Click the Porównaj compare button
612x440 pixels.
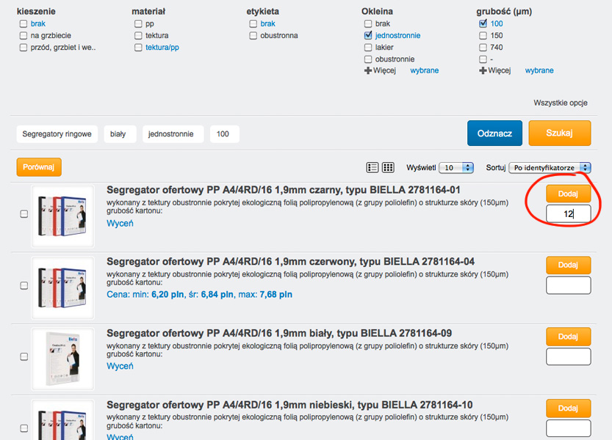coord(39,167)
